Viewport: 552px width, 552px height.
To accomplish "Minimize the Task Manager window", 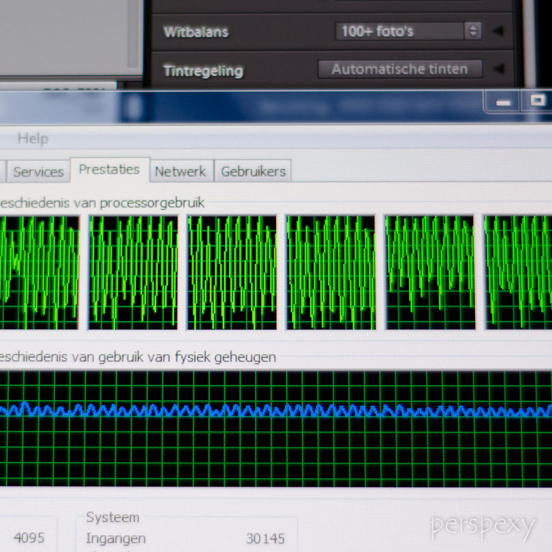I will 503,103.
